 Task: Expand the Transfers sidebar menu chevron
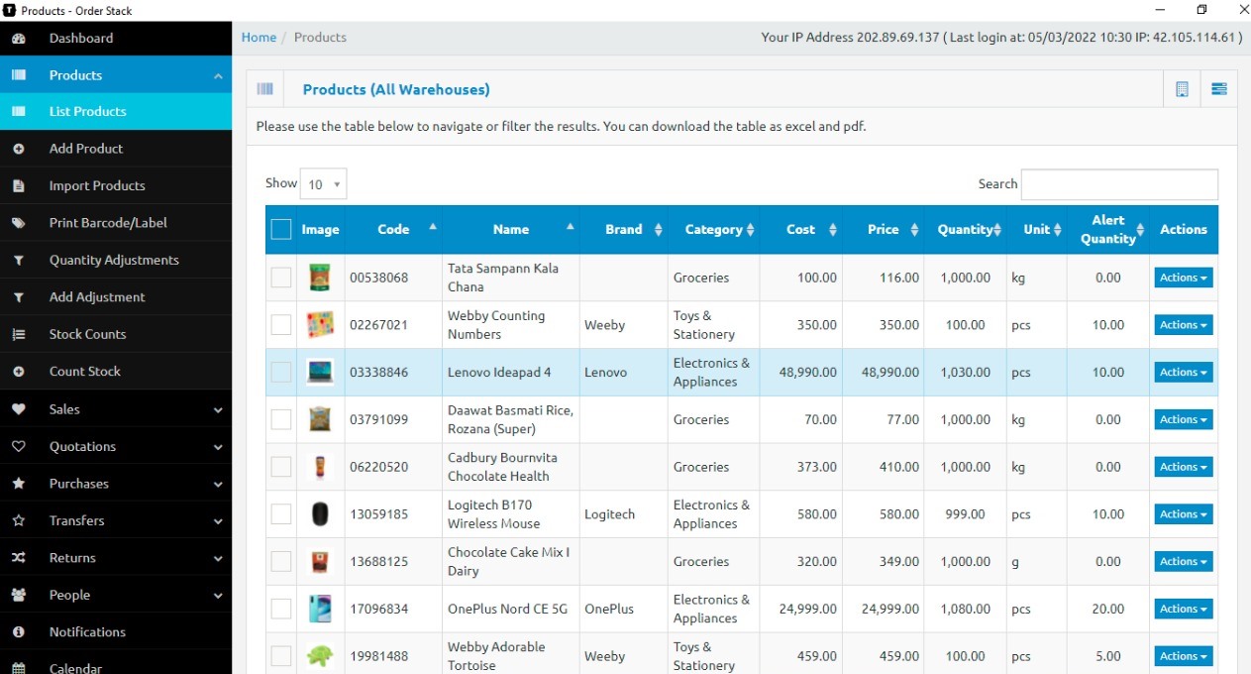pos(218,520)
